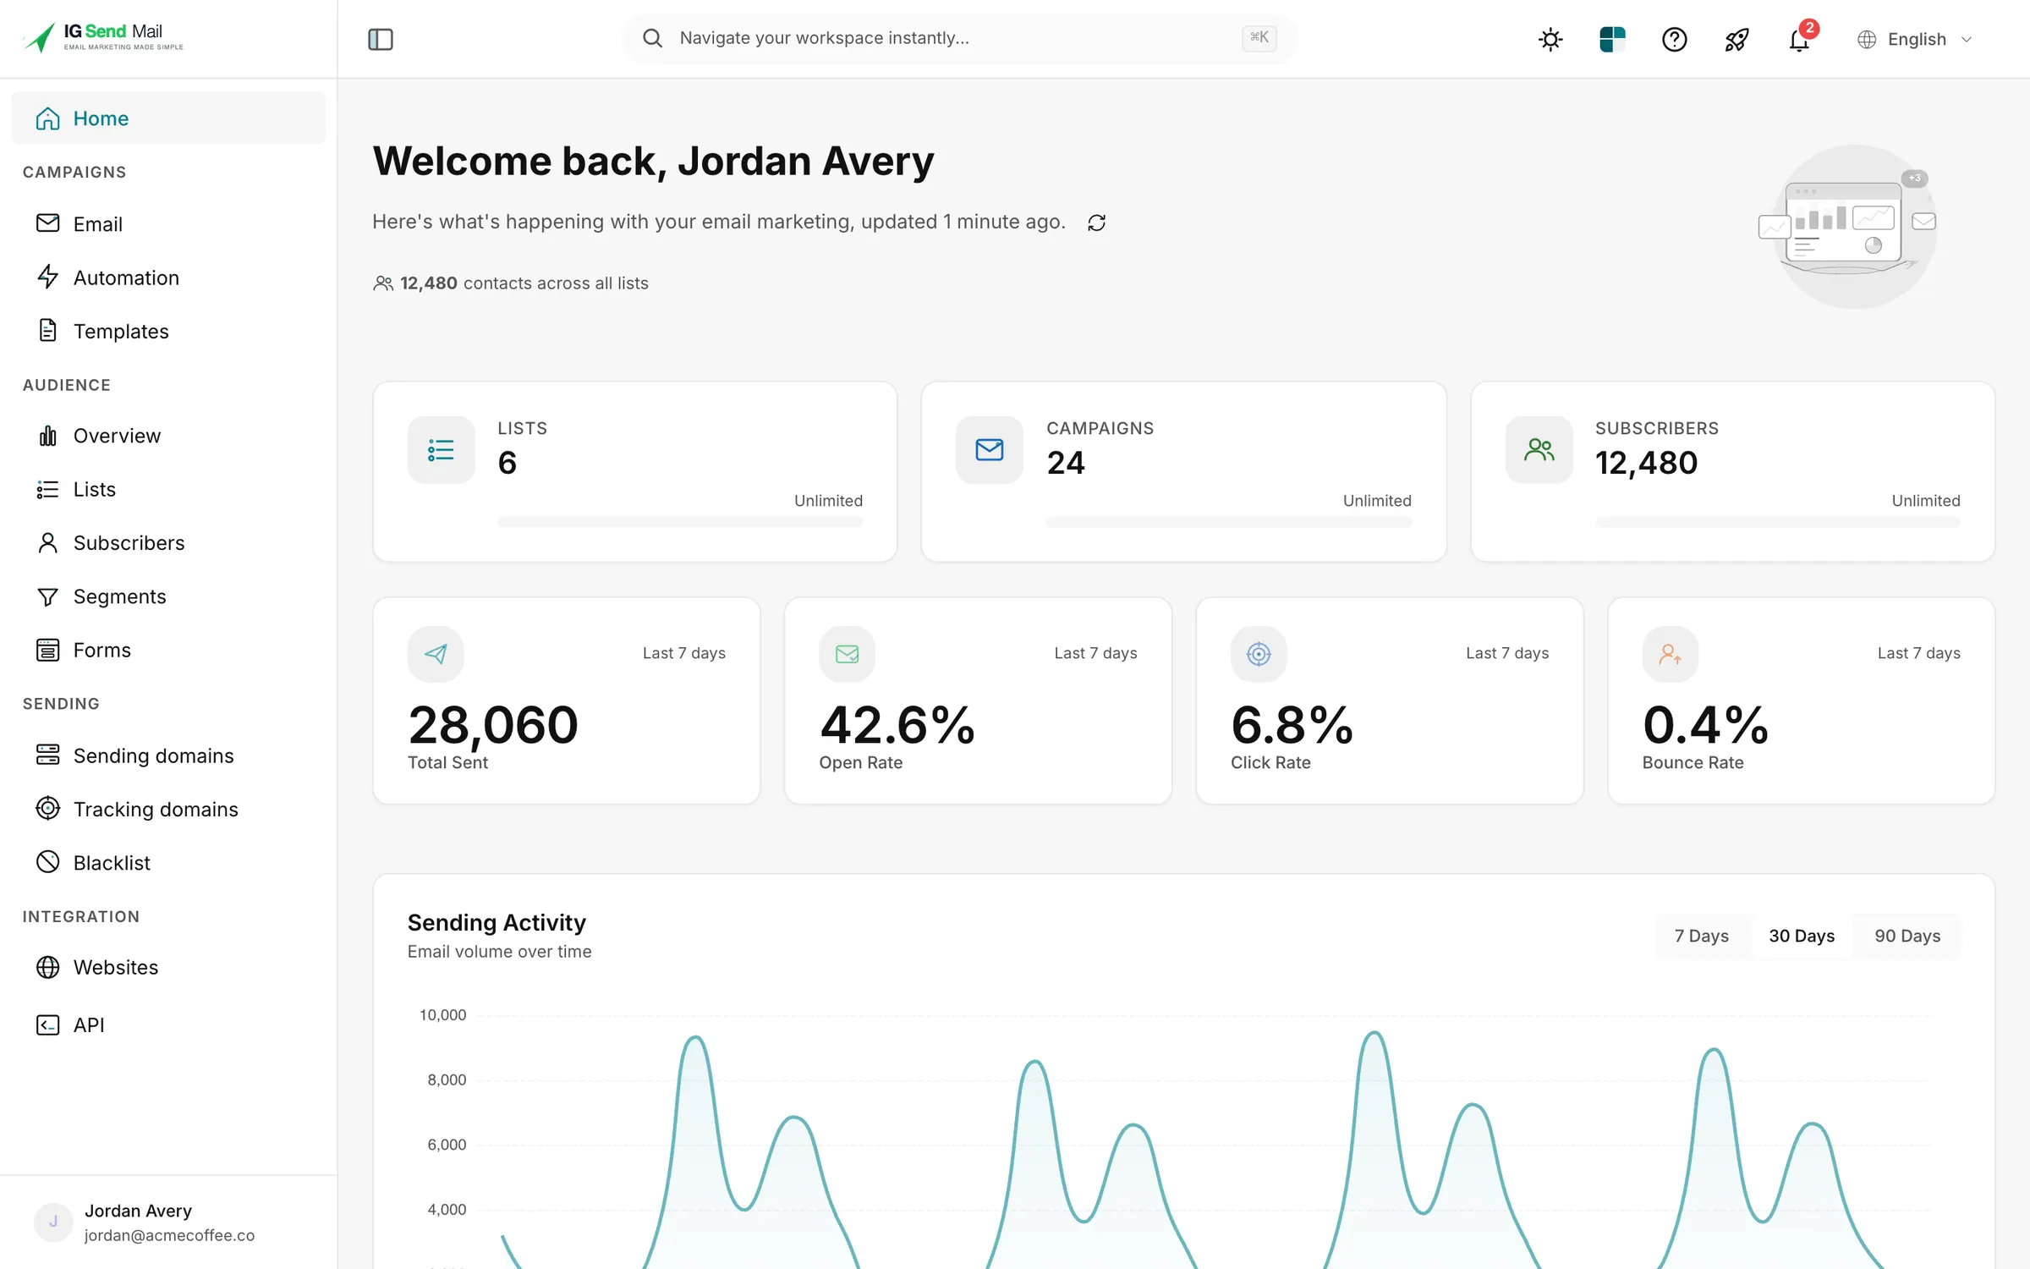This screenshot has width=2030, height=1269.
Task: Open Templates in sidebar
Action: [168, 331]
